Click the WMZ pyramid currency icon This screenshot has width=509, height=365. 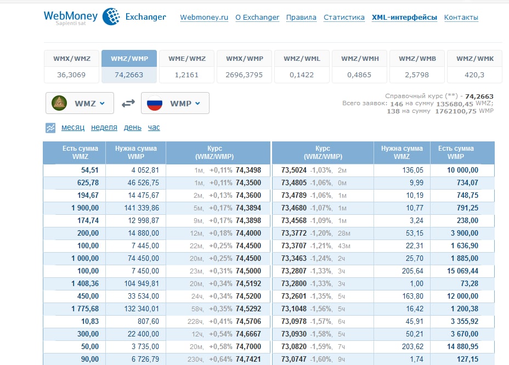pyautogui.click(x=59, y=103)
